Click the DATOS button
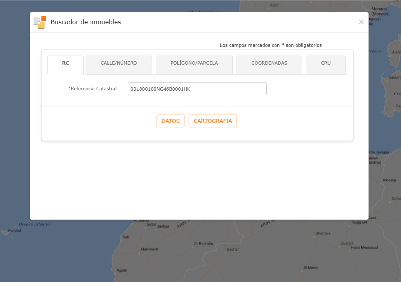Viewport: 401px width, 282px height. tap(171, 121)
